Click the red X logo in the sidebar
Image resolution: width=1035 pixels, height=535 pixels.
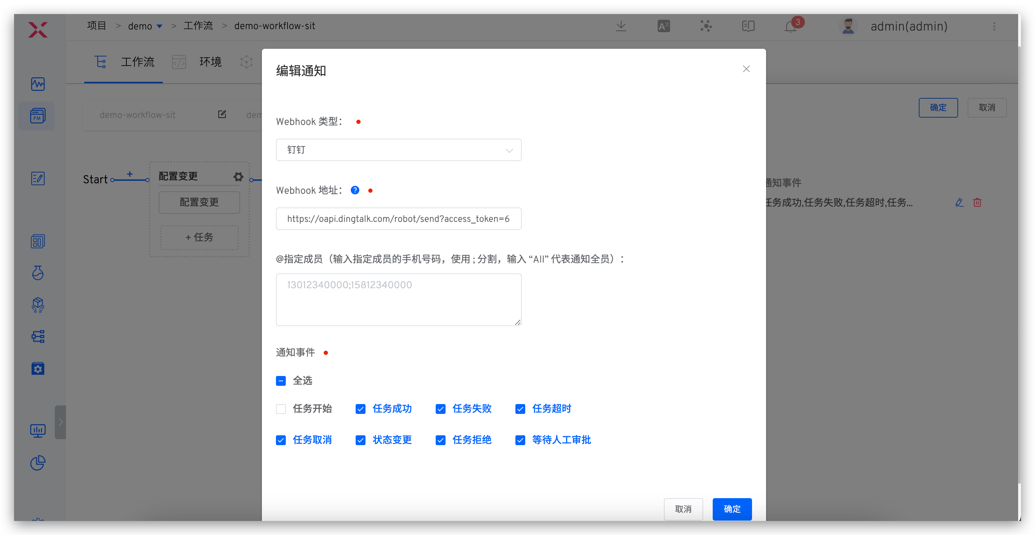38,30
